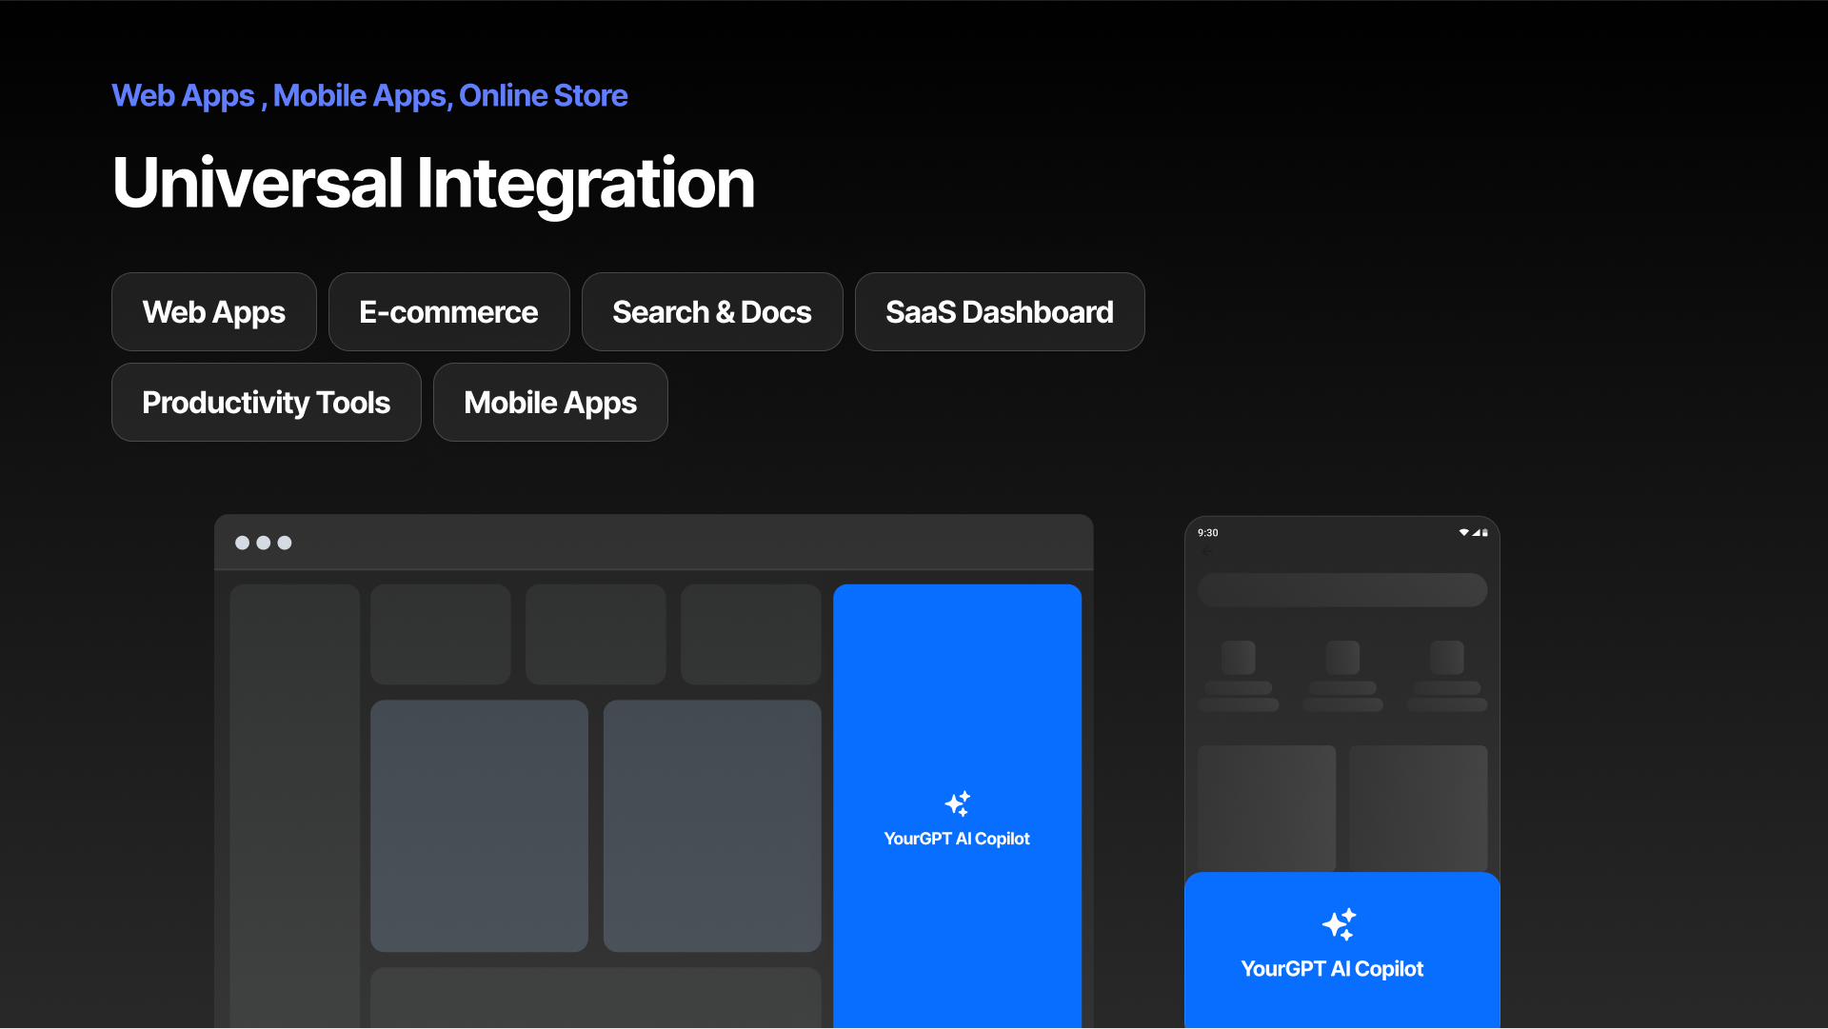Click the sparkle icon in mobile Copilot panel

pos(1339,924)
